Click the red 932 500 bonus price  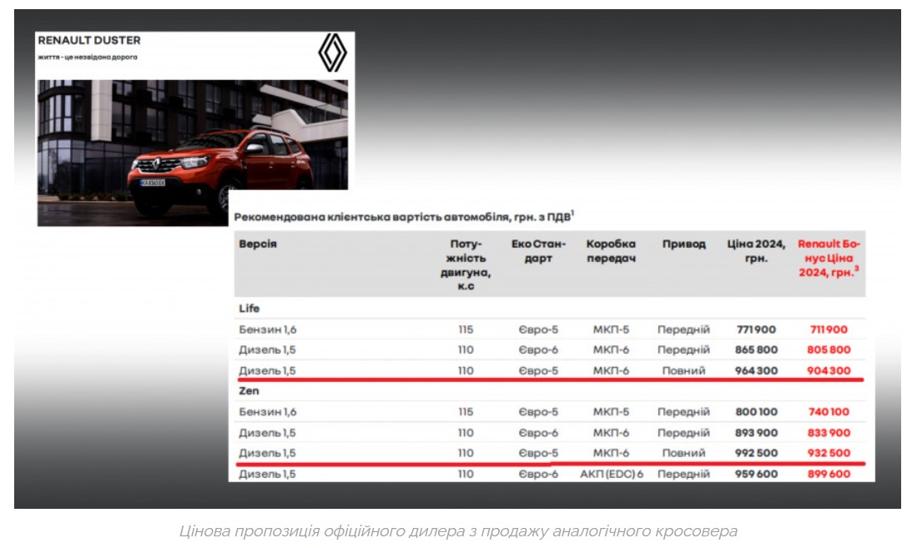829,453
